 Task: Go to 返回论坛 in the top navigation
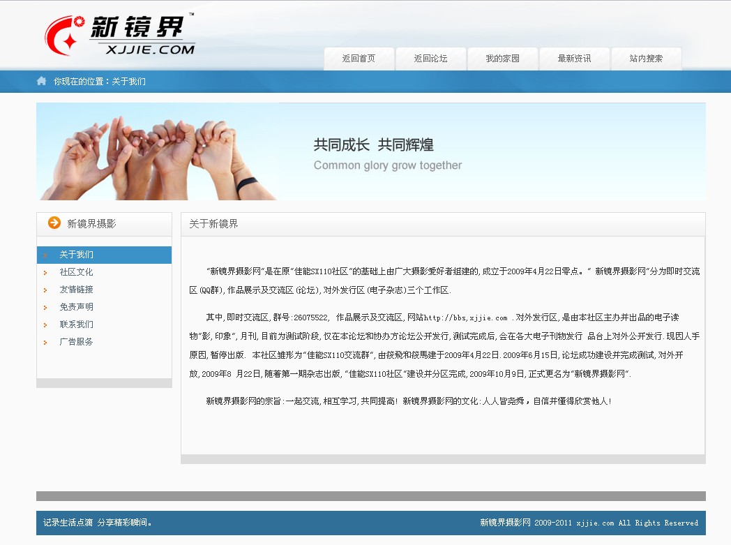click(x=431, y=59)
